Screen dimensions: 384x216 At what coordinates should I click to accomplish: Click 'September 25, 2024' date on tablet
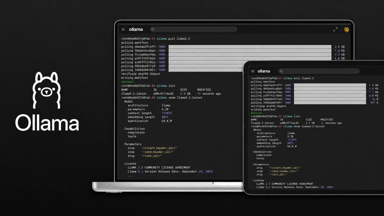coord(319,187)
